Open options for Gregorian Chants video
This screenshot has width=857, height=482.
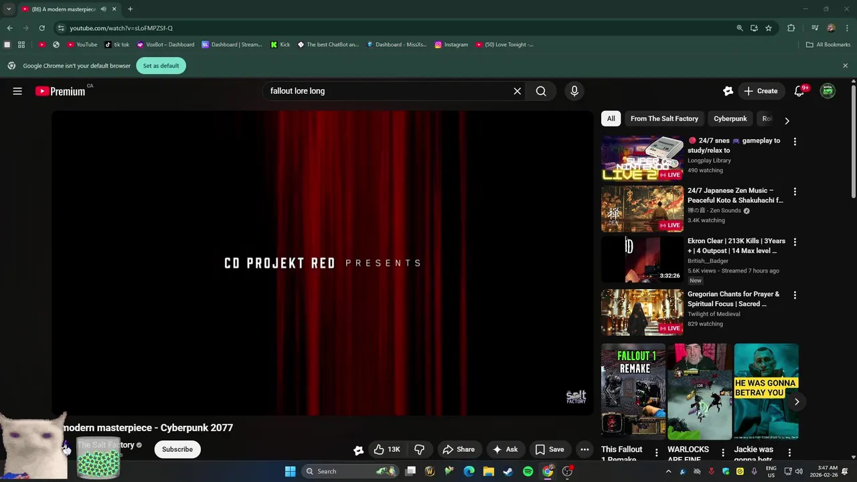tap(795, 295)
